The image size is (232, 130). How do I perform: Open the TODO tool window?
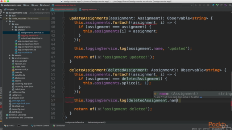9,126
